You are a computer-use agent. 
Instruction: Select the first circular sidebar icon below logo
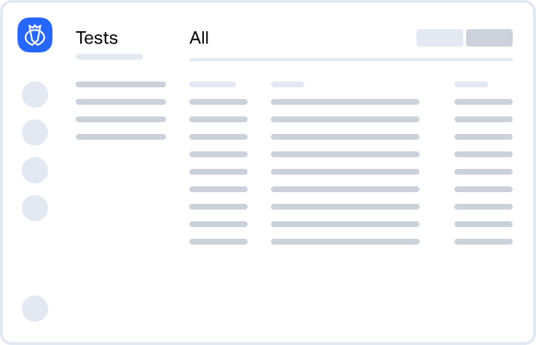pyautogui.click(x=35, y=95)
